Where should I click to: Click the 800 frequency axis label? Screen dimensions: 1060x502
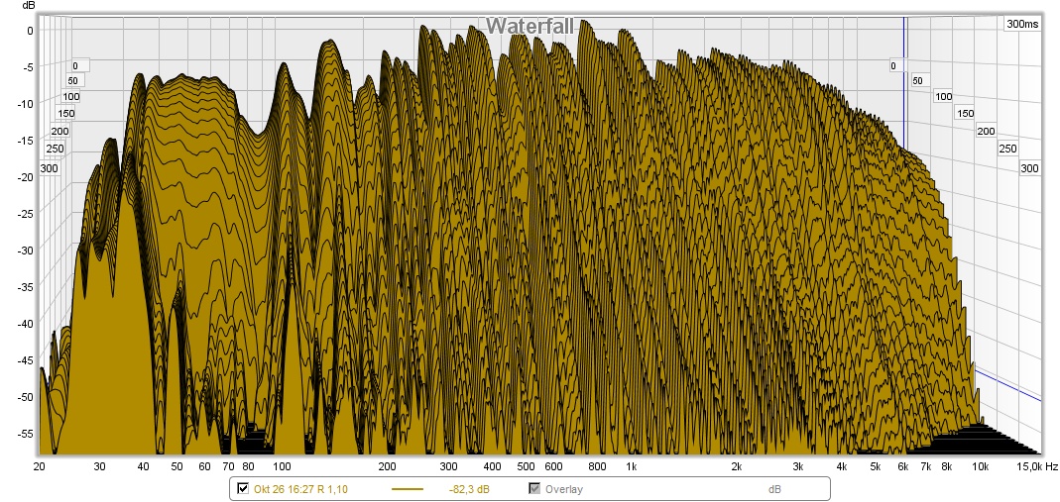(x=597, y=466)
